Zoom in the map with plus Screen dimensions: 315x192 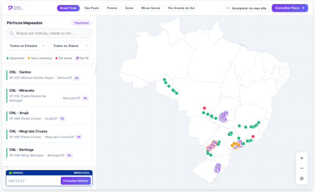[302, 158]
